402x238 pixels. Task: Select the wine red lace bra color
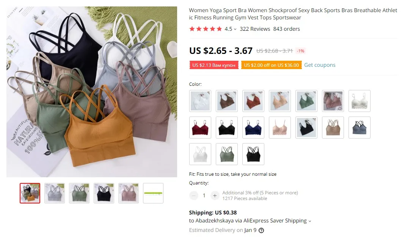200,128
